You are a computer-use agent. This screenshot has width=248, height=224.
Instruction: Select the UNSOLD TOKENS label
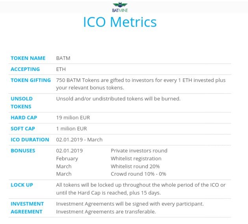tap(22, 102)
